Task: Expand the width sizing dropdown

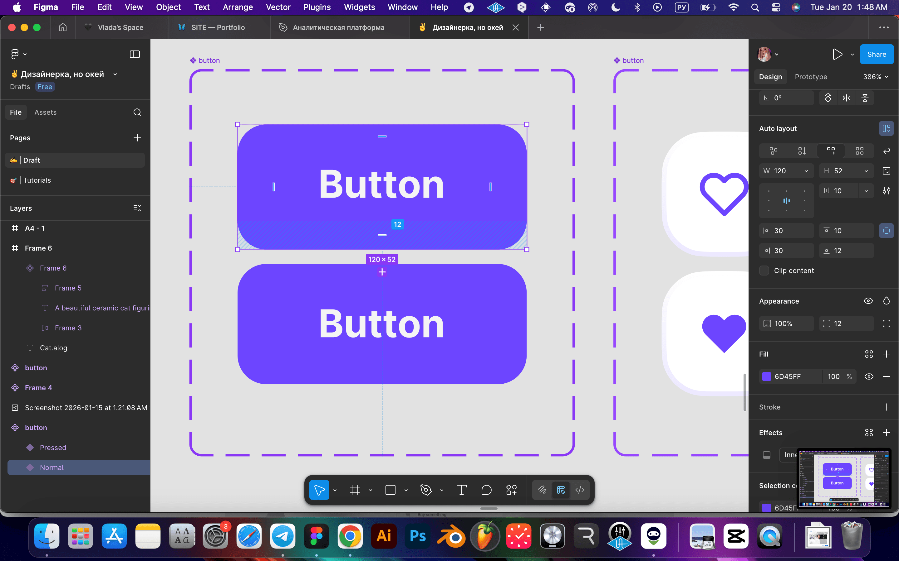Action: click(x=806, y=171)
